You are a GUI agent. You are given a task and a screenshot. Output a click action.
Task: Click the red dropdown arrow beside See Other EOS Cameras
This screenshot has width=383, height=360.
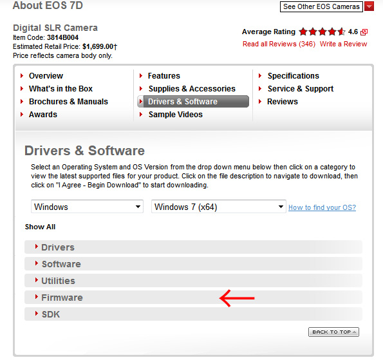(x=369, y=6)
